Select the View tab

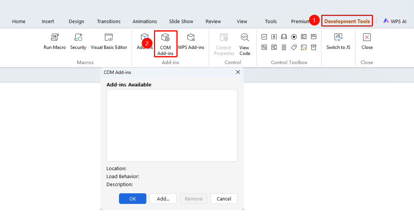[242, 21]
